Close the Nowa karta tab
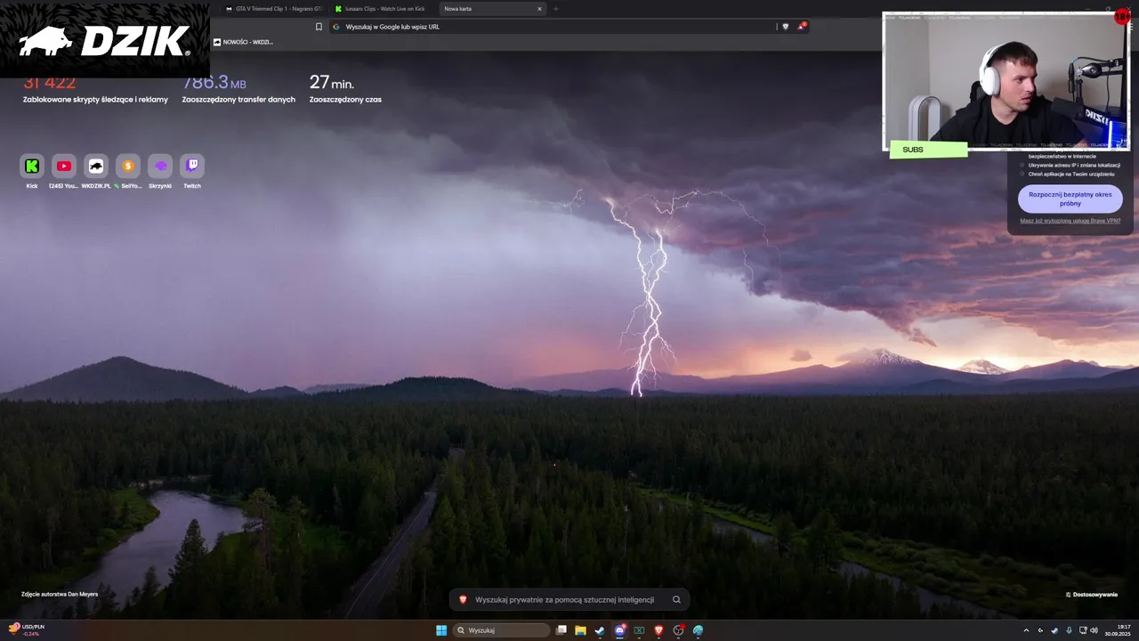 [539, 9]
